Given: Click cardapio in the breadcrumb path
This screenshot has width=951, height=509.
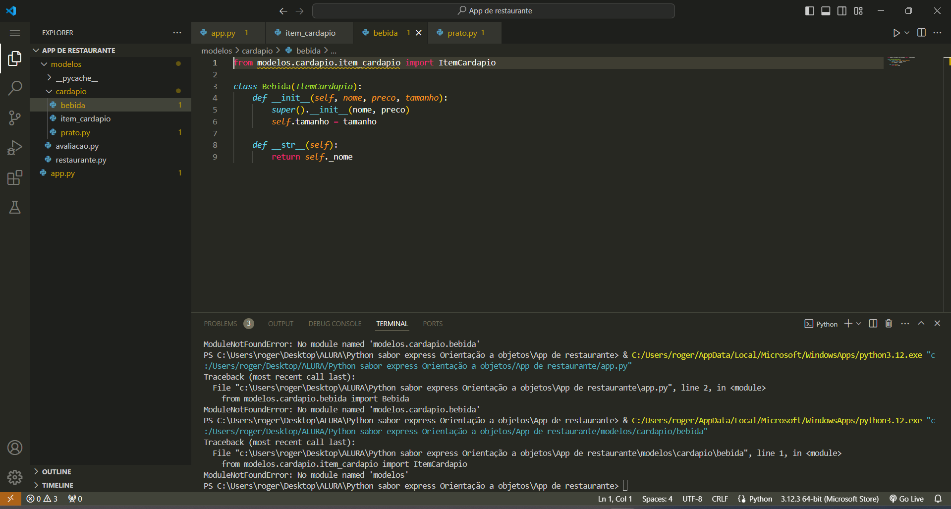Looking at the screenshot, I should pyautogui.click(x=257, y=51).
